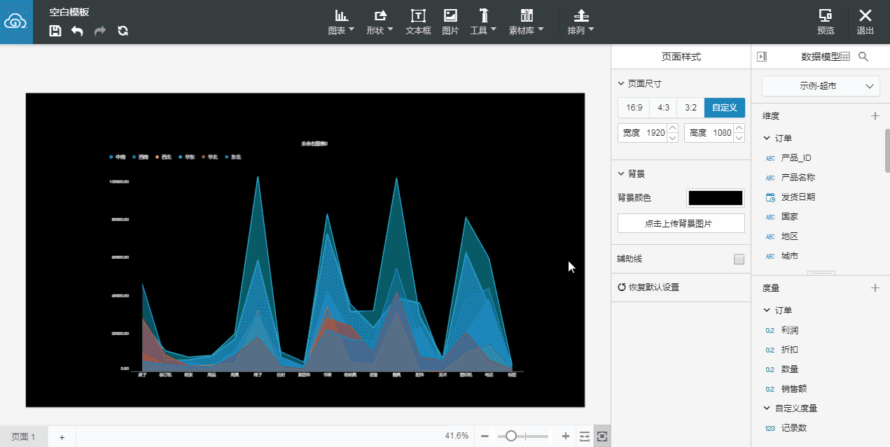This screenshot has width=890, height=447.
Task: Increase the 宽度 width with up arrow
Action: (672, 128)
